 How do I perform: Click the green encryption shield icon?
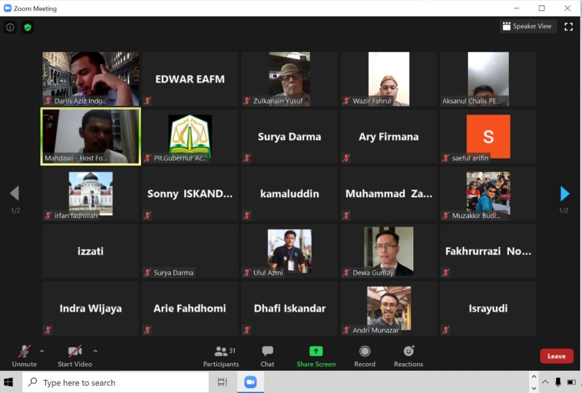tap(27, 27)
